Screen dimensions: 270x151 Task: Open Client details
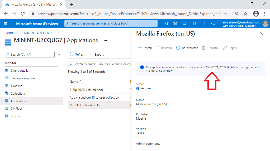click(20, 71)
